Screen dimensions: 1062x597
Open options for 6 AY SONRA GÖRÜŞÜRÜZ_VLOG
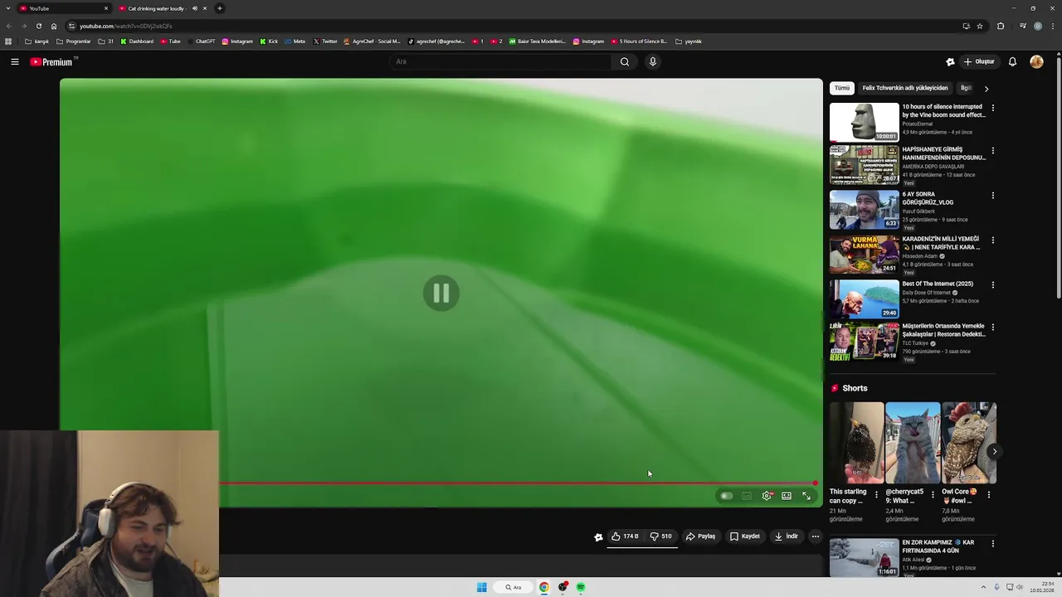point(992,196)
